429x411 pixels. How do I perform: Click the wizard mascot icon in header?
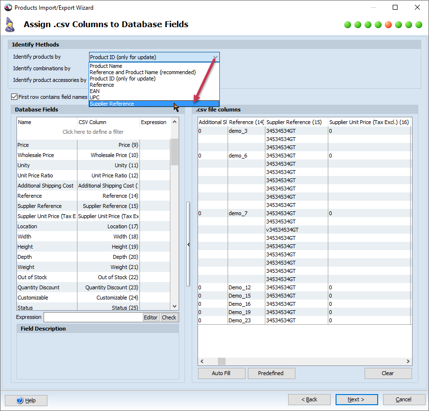10,25
